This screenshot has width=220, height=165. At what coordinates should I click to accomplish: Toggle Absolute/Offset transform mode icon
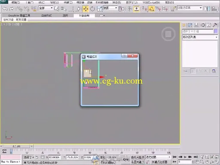pos(43,157)
